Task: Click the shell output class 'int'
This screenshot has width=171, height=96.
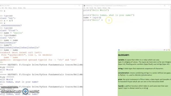Action: [x=8, y=18]
